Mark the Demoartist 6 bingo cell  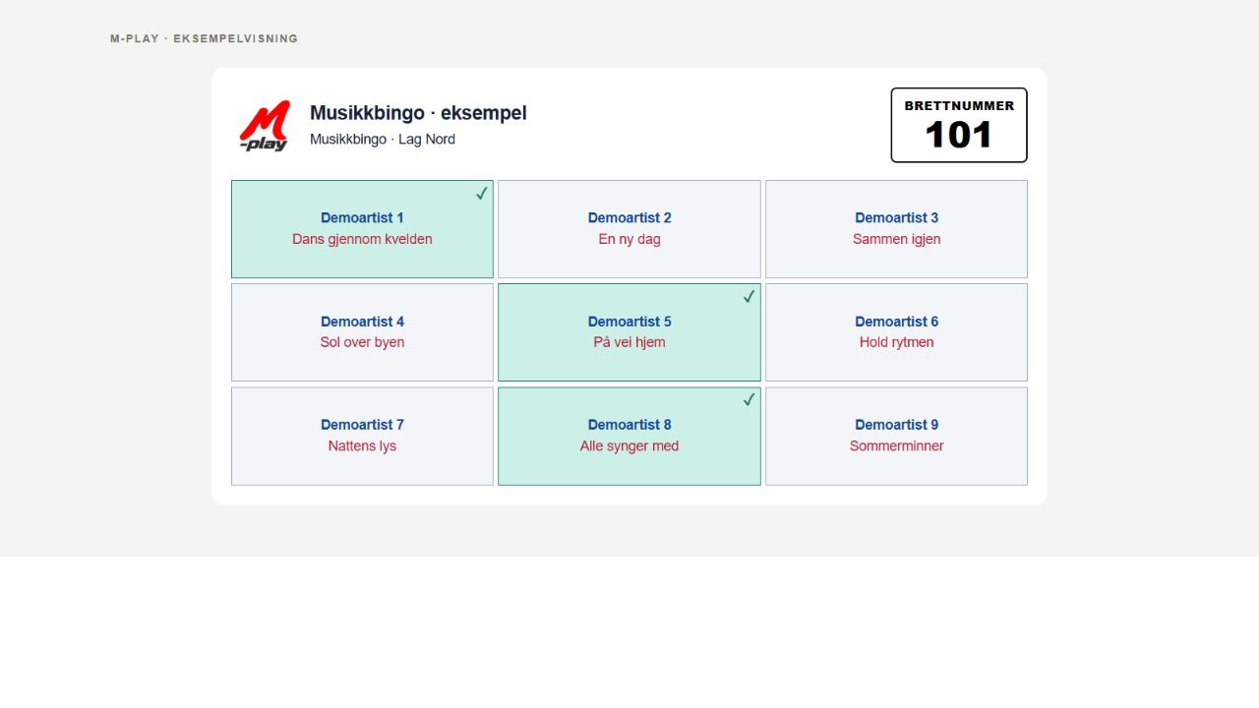click(x=896, y=332)
